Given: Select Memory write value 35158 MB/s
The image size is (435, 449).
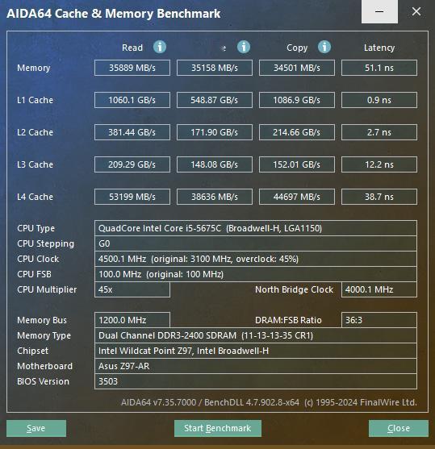Looking at the screenshot, I should pos(215,68).
